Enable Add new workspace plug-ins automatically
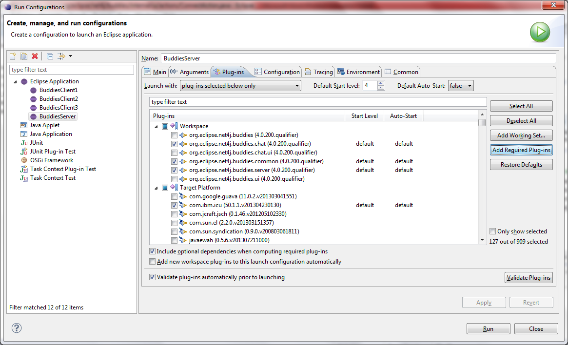 [x=153, y=261]
